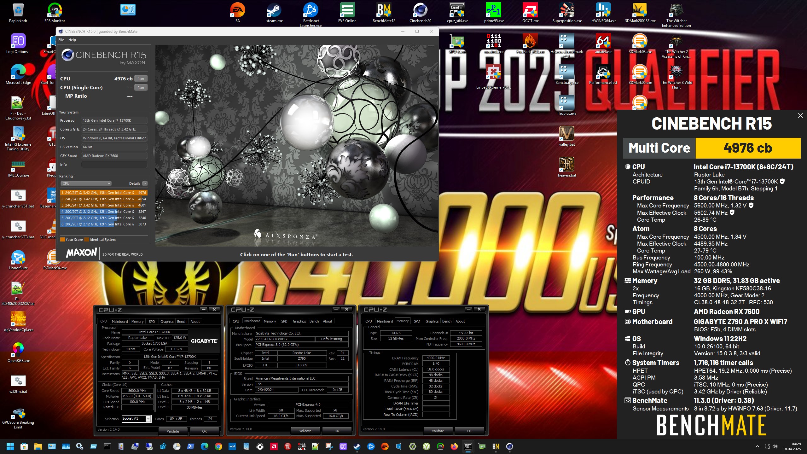Open Battle.net Launcher desktop icon
The height and width of the screenshot is (454, 807).
(311, 14)
